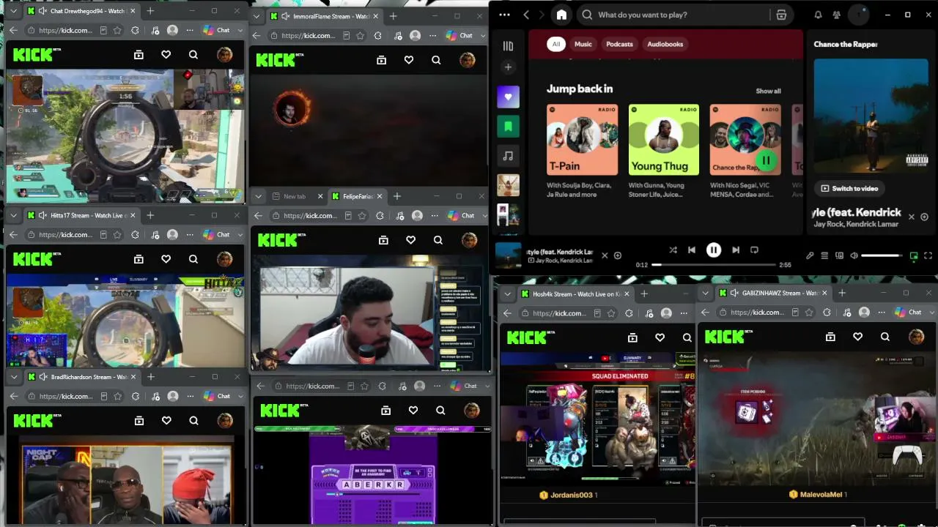Open Connect to a device in Spotify
The height and width of the screenshot is (527, 938).
[839, 255]
